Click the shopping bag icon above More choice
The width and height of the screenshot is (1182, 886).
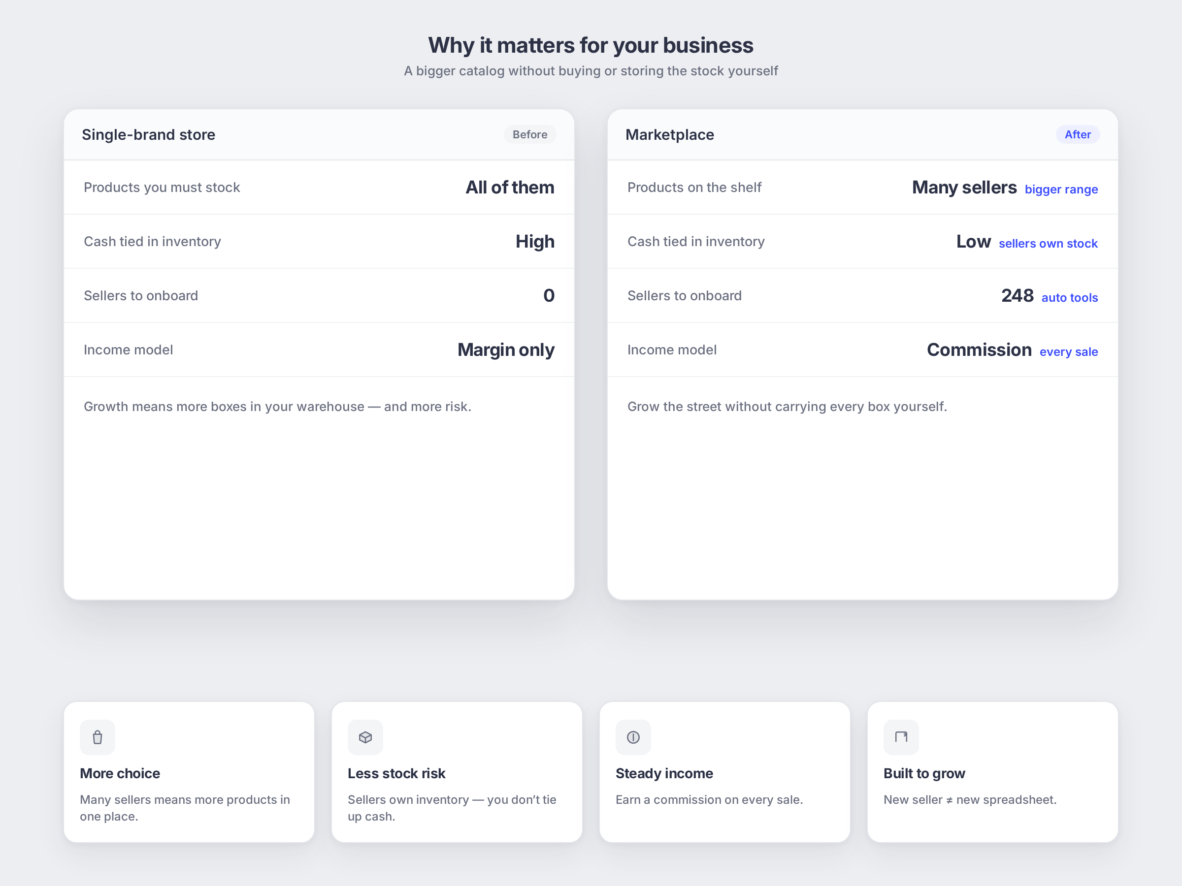pos(97,737)
